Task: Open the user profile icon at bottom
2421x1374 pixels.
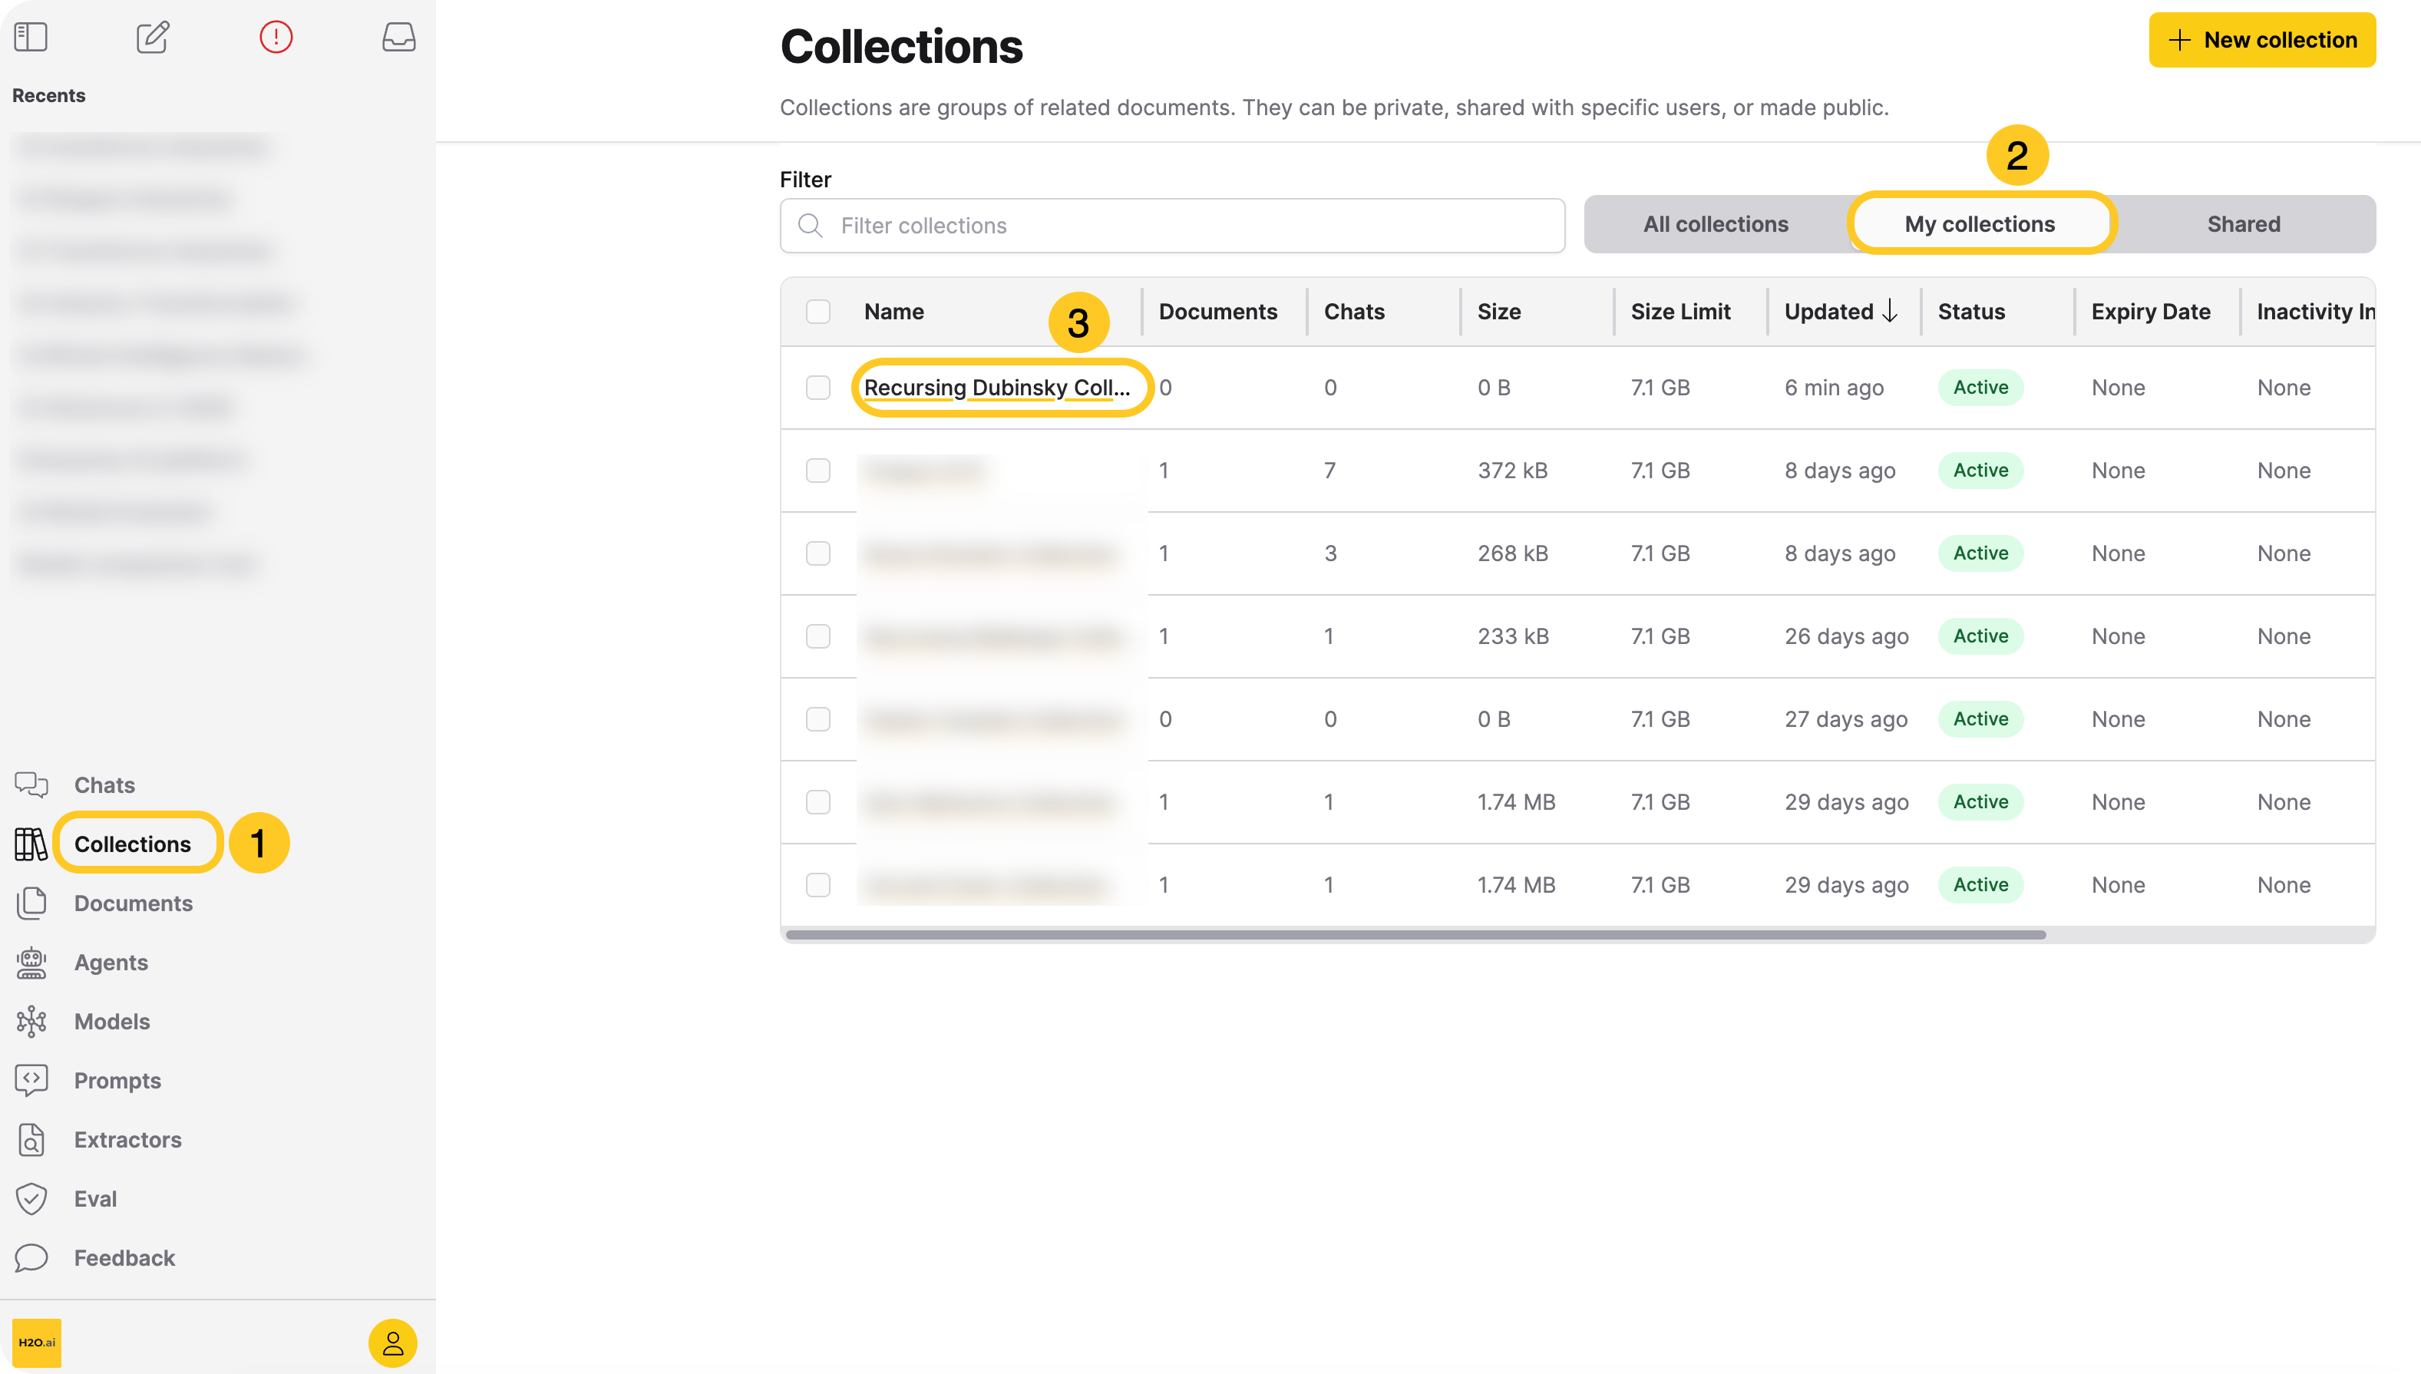Action: click(392, 1344)
